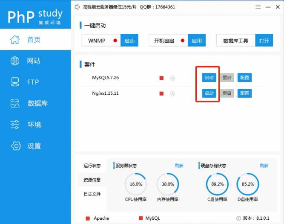
Task: Click the 套件 section heading
Action: [90, 64]
